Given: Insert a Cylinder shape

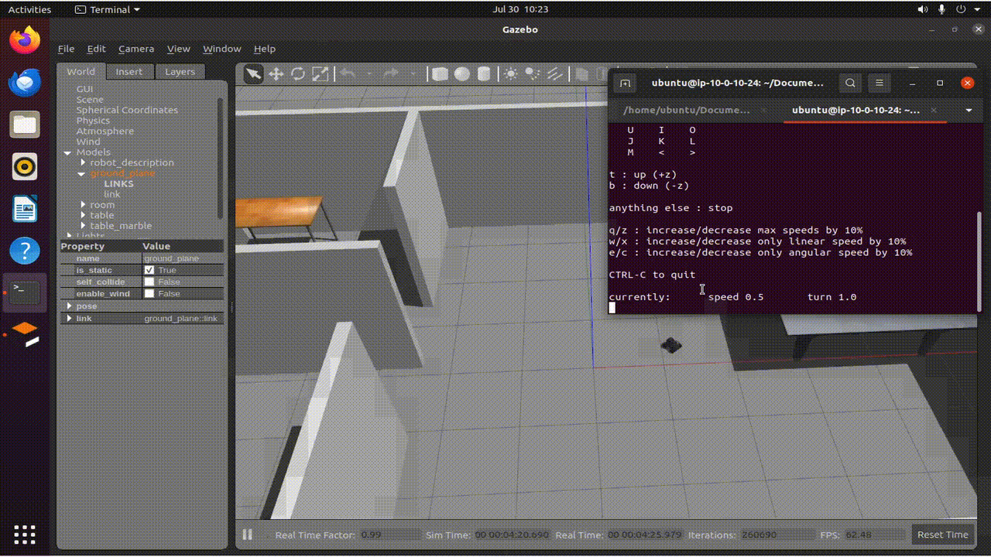Looking at the screenshot, I should point(484,74).
